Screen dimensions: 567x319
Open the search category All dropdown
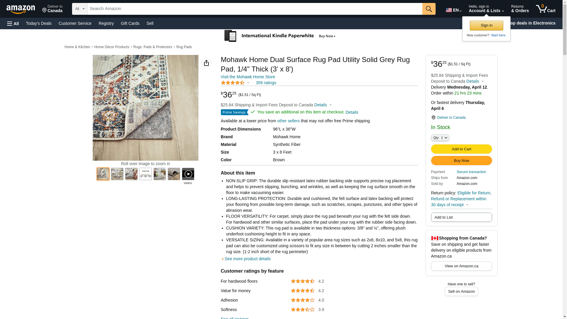[79, 9]
